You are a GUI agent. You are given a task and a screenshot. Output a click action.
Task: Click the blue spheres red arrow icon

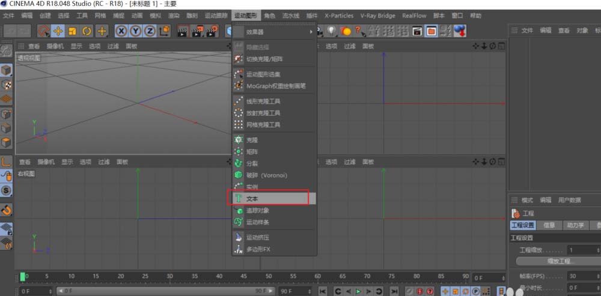point(460,31)
